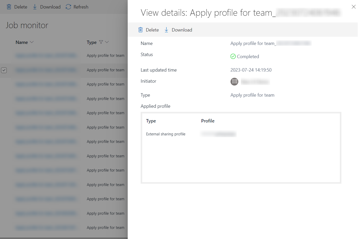Close the View details panel
Screen dimensions: 359x239
[x=354, y=7]
